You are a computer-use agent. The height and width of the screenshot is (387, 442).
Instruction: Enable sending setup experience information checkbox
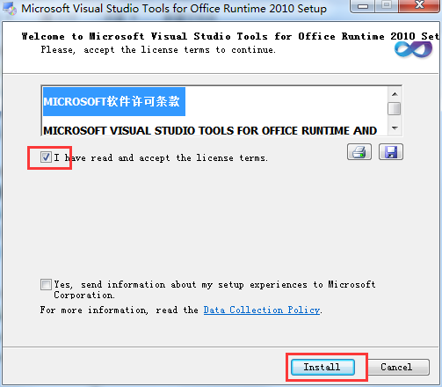point(46,284)
